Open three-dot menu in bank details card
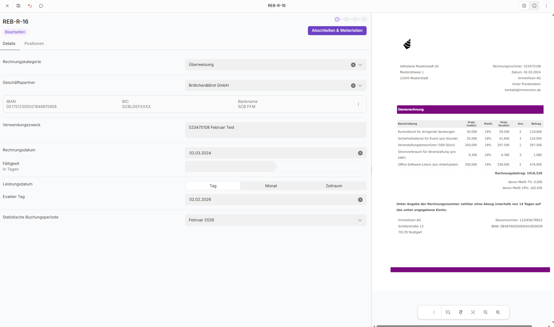 358,104
